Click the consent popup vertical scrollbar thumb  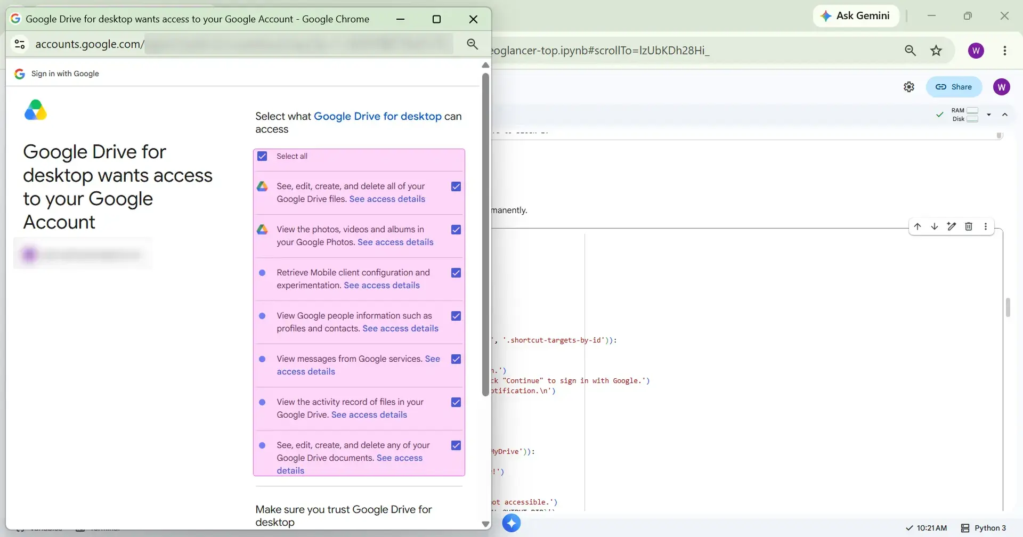485,234
